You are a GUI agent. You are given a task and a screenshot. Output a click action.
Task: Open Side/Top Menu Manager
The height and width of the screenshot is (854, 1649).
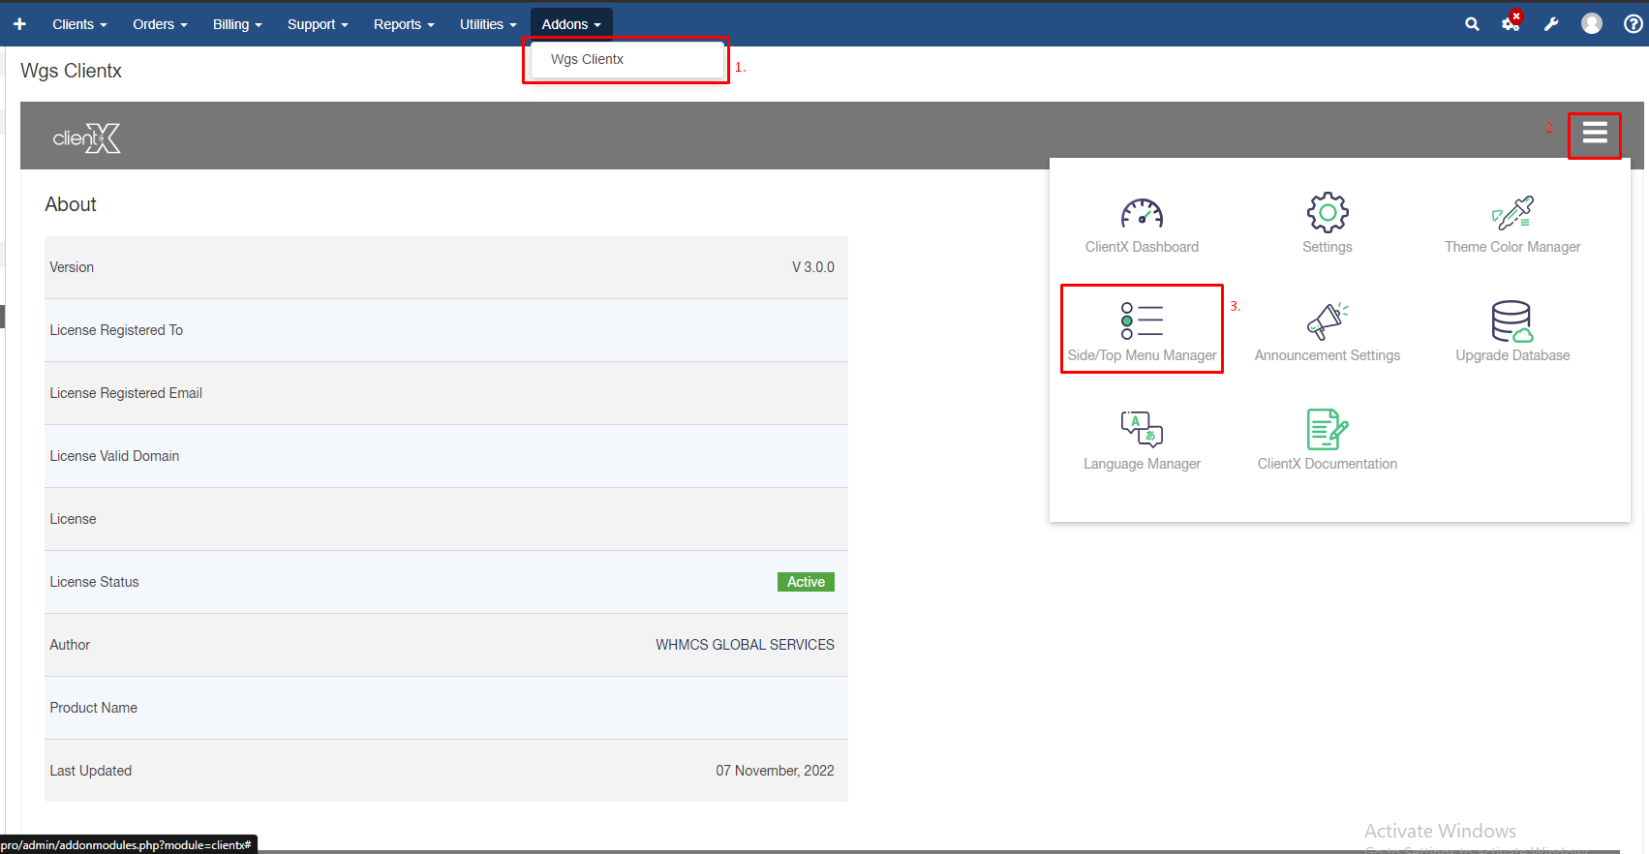pos(1142,322)
